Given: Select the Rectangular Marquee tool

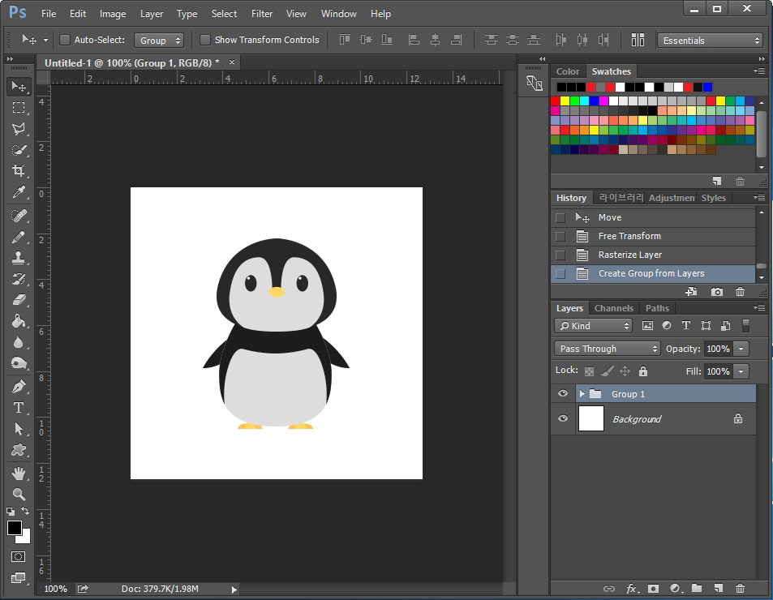Looking at the screenshot, I should [x=19, y=107].
